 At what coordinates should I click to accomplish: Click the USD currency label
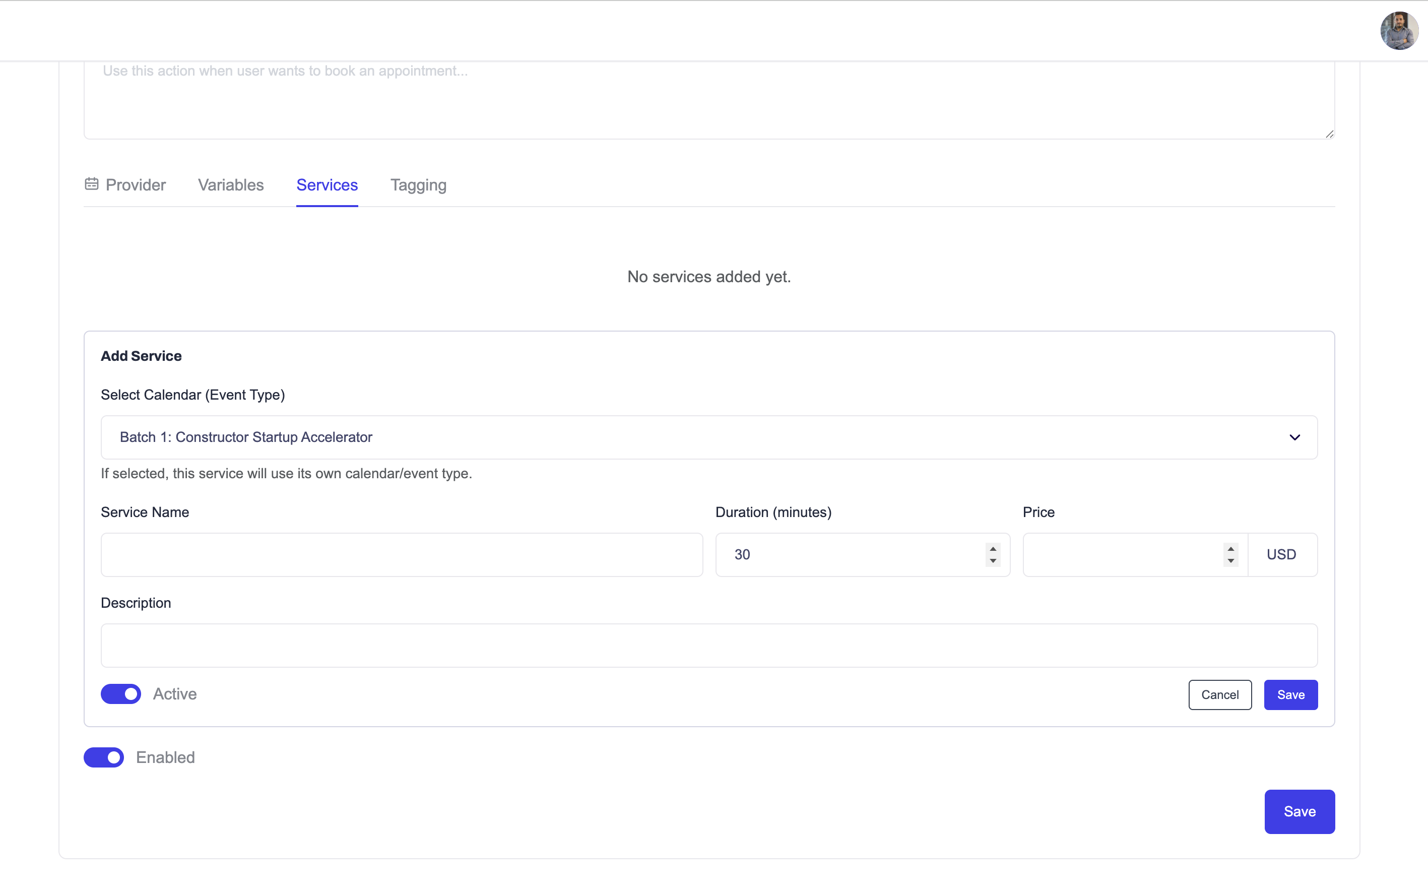1281,555
